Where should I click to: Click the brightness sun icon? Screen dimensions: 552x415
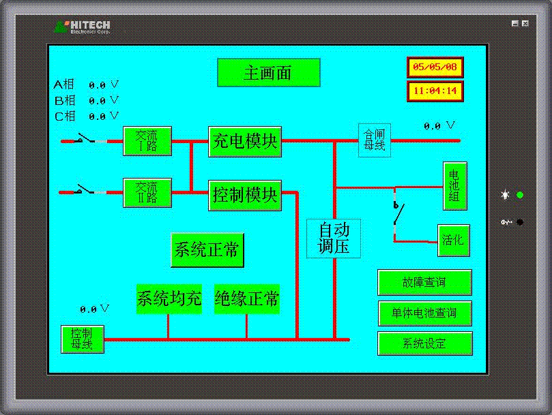tap(505, 195)
